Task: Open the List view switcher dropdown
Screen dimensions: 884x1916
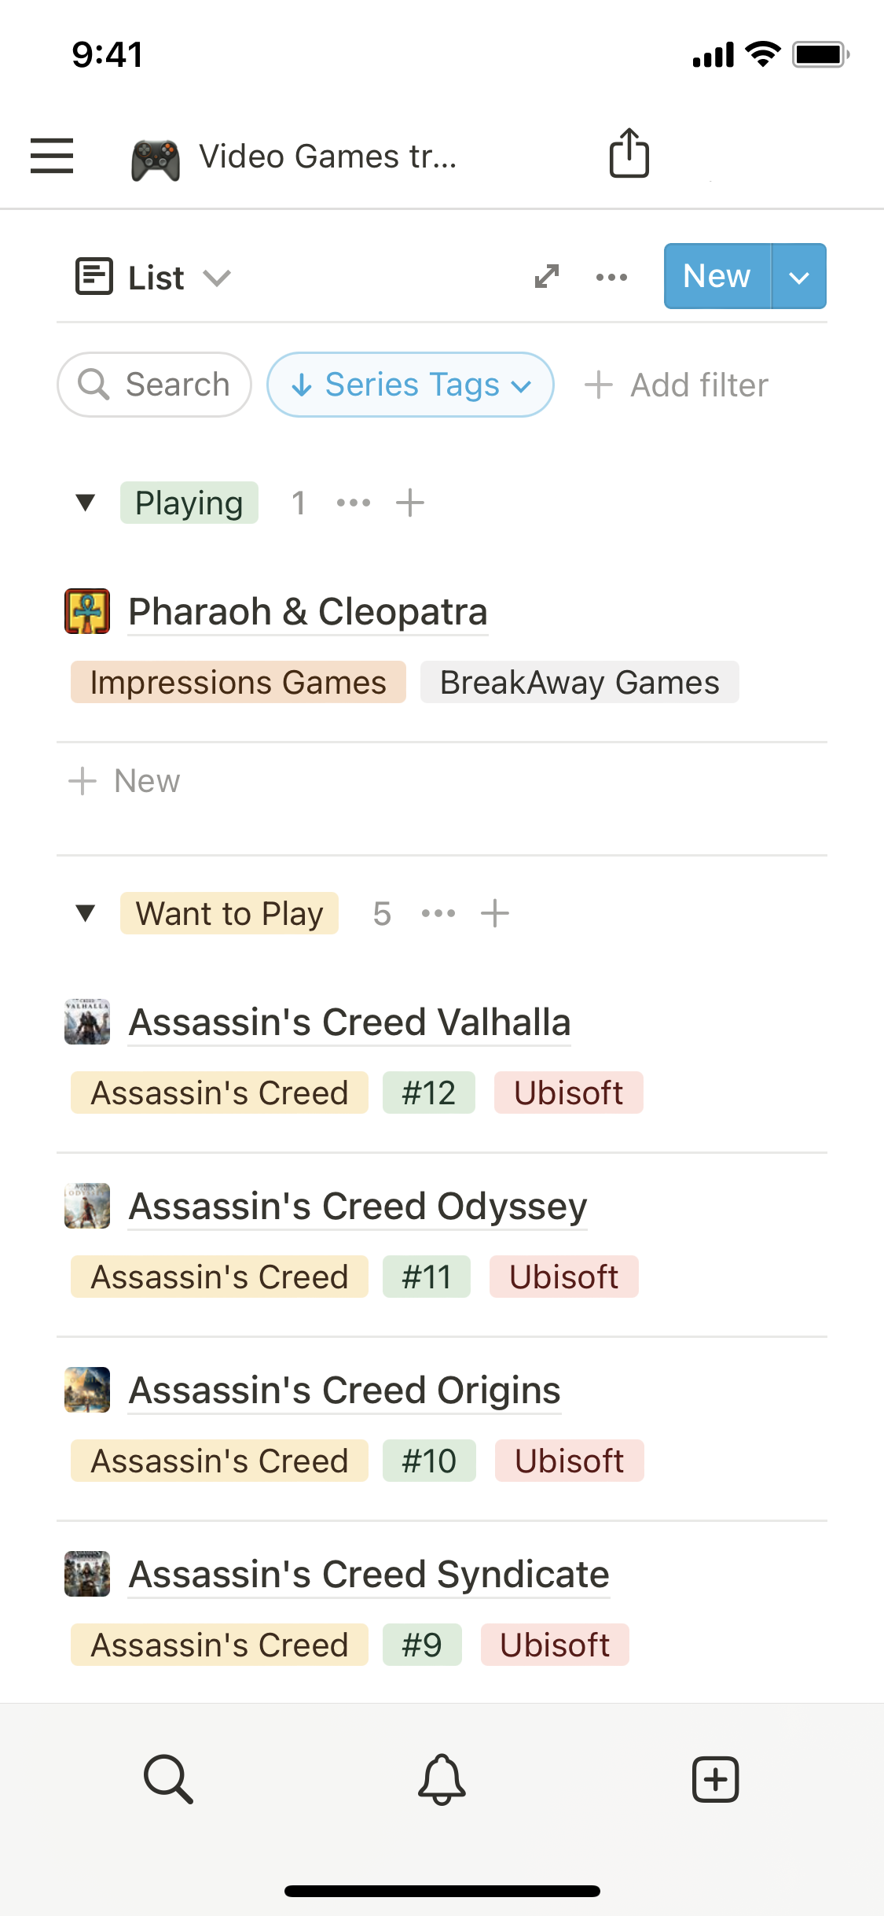Action: pyautogui.click(x=154, y=277)
